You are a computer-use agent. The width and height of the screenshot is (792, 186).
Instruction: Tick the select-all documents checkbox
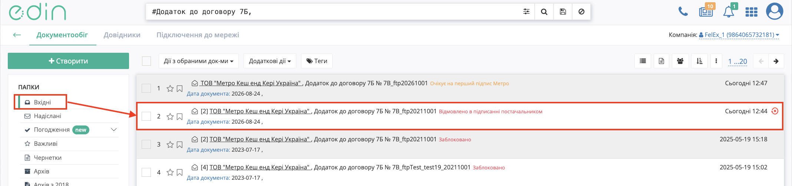click(x=146, y=61)
